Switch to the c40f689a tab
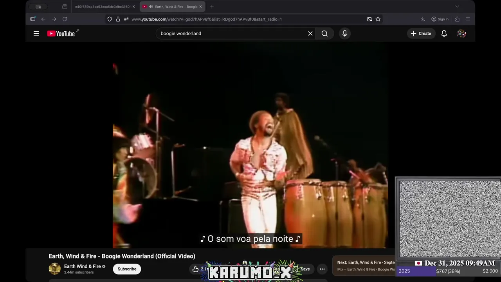 click(x=103, y=7)
